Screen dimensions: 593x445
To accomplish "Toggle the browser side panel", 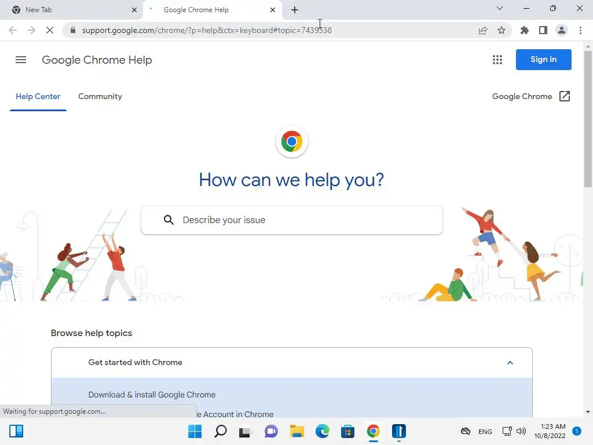I will click(x=543, y=30).
